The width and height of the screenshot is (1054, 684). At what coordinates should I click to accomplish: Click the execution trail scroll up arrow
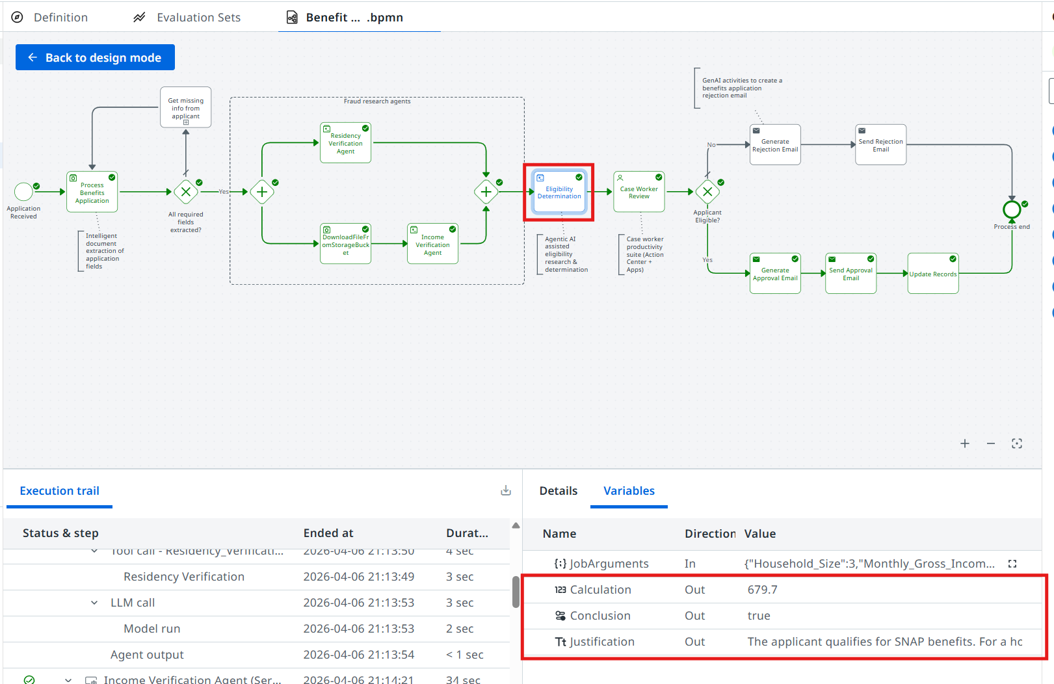(x=516, y=525)
